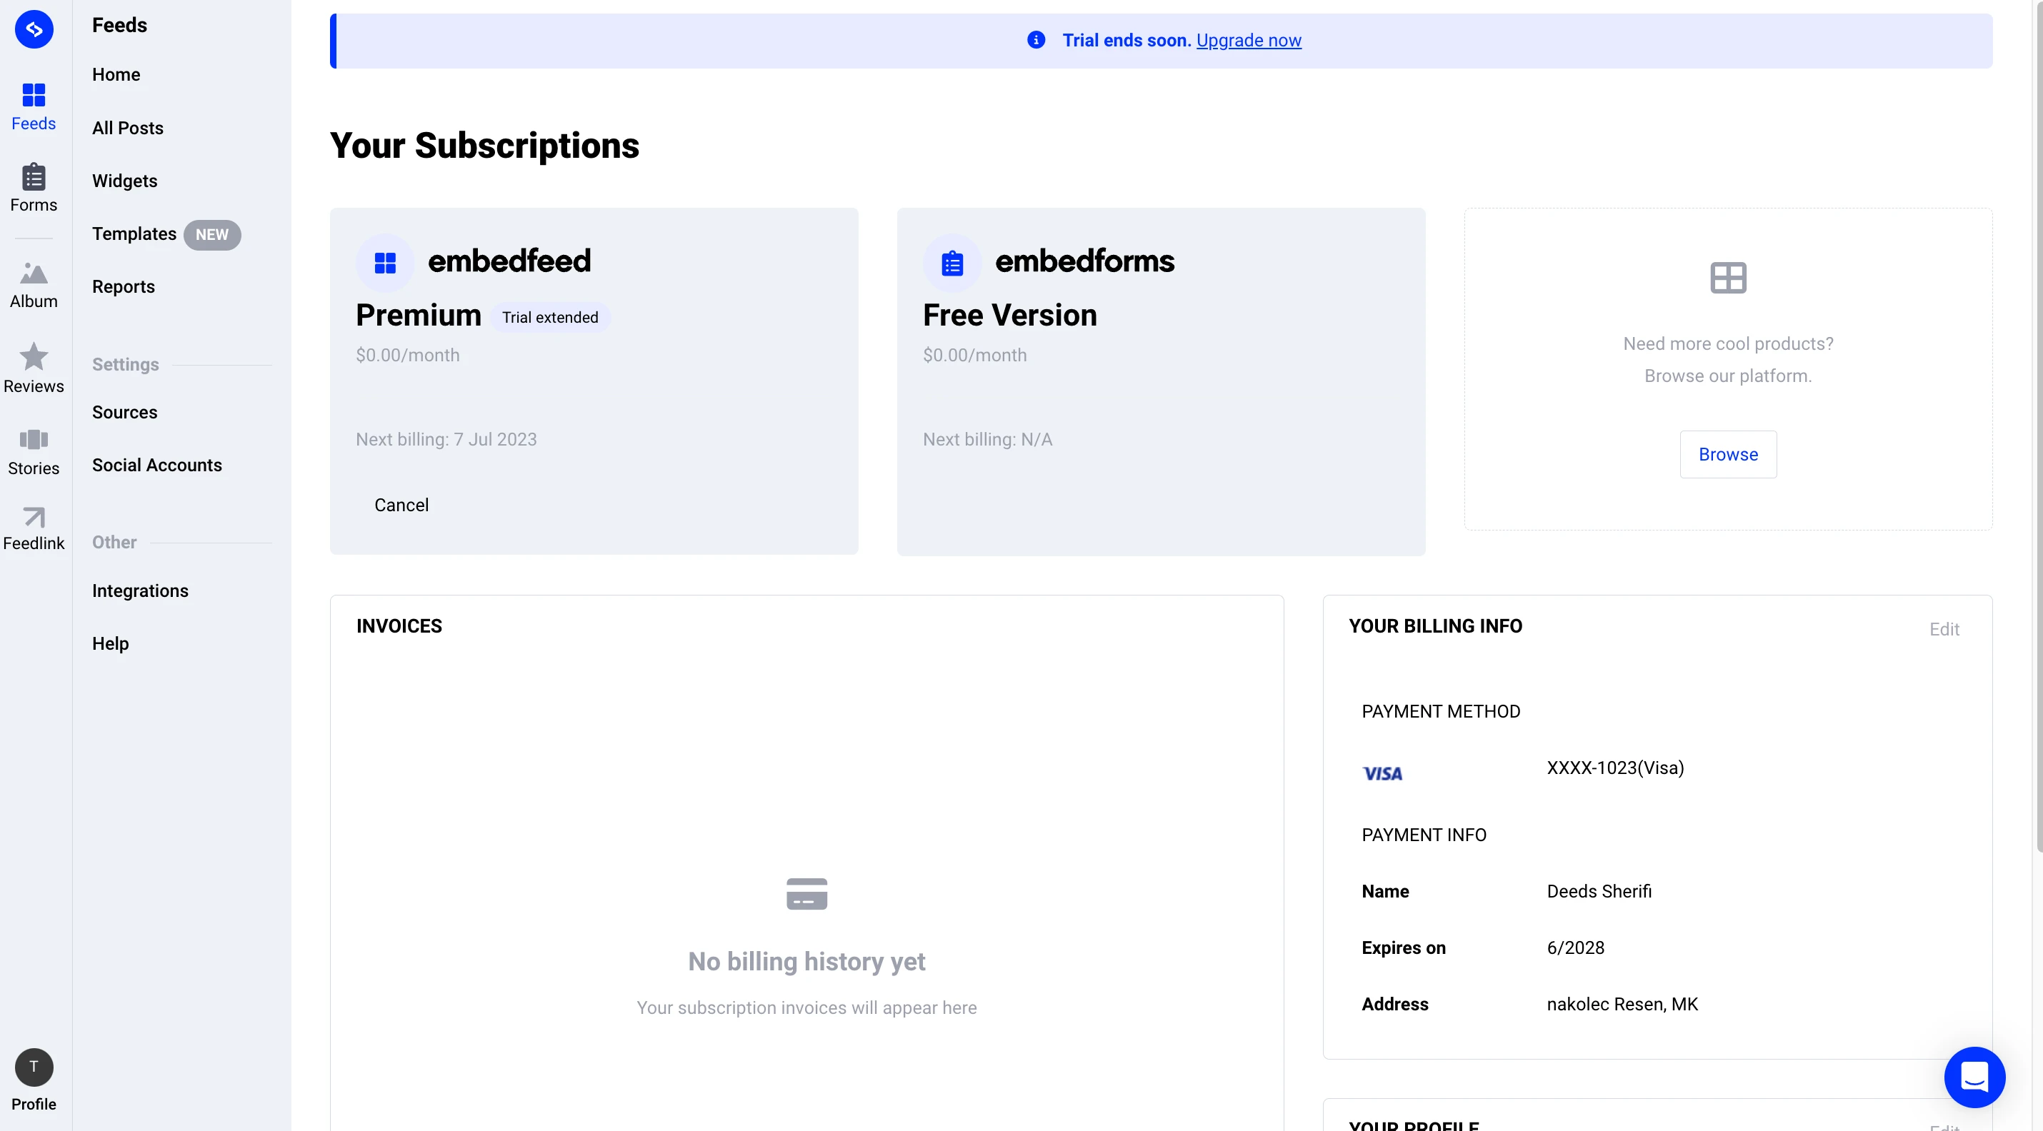The width and height of the screenshot is (2043, 1131).
Task: Click the grid icon above 'Need more cool products?'
Action: click(x=1728, y=278)
